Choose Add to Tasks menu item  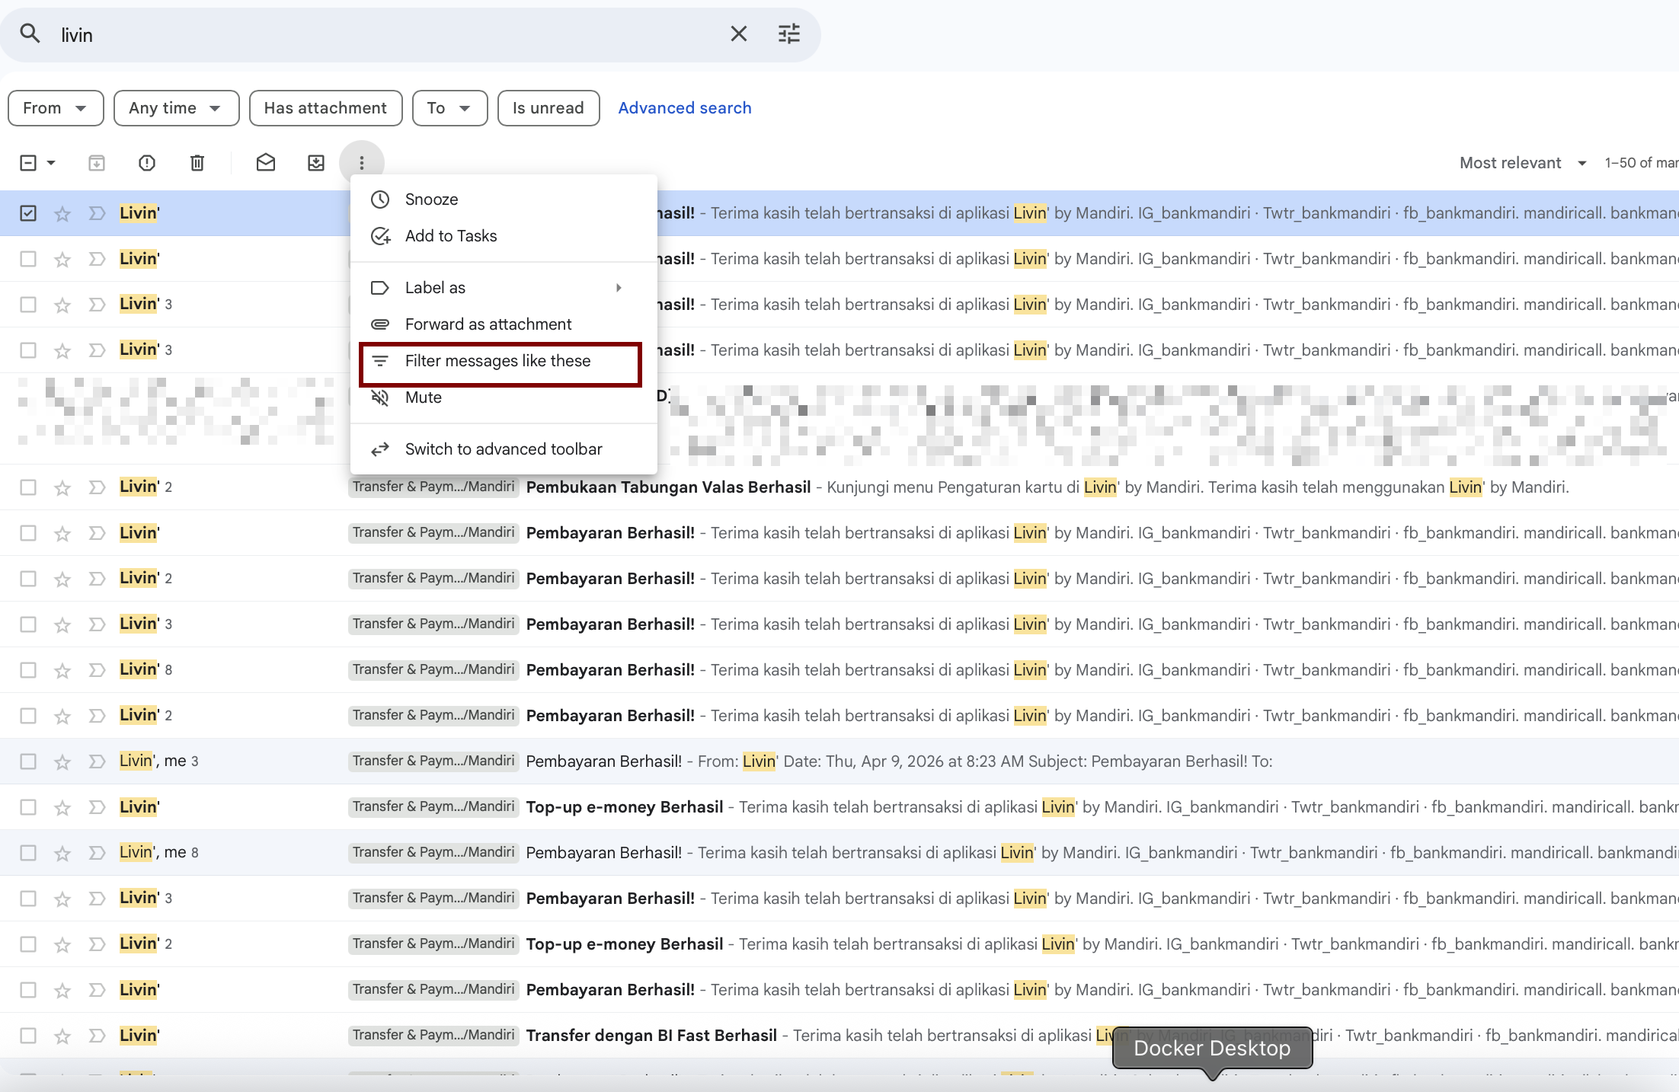coord(504,236)
